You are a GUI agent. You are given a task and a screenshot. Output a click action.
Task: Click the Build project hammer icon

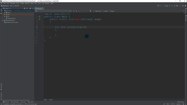161,6
